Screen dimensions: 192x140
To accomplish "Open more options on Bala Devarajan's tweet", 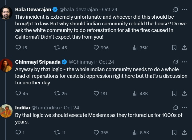I will coord(184,10).
